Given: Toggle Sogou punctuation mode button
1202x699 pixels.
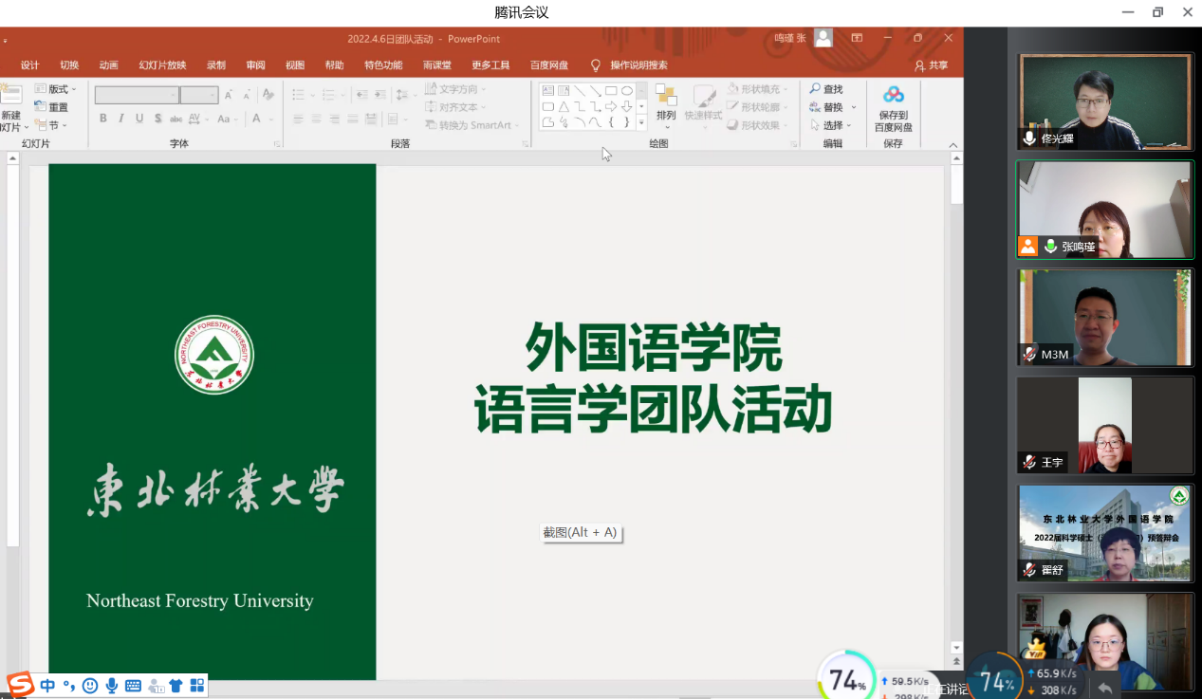Looking at the screenshot, I should tap(68, 686).
